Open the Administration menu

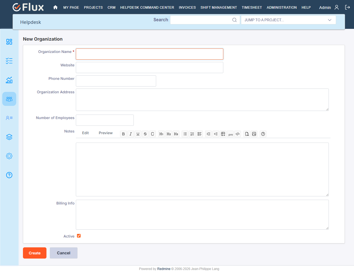[282, 8]
